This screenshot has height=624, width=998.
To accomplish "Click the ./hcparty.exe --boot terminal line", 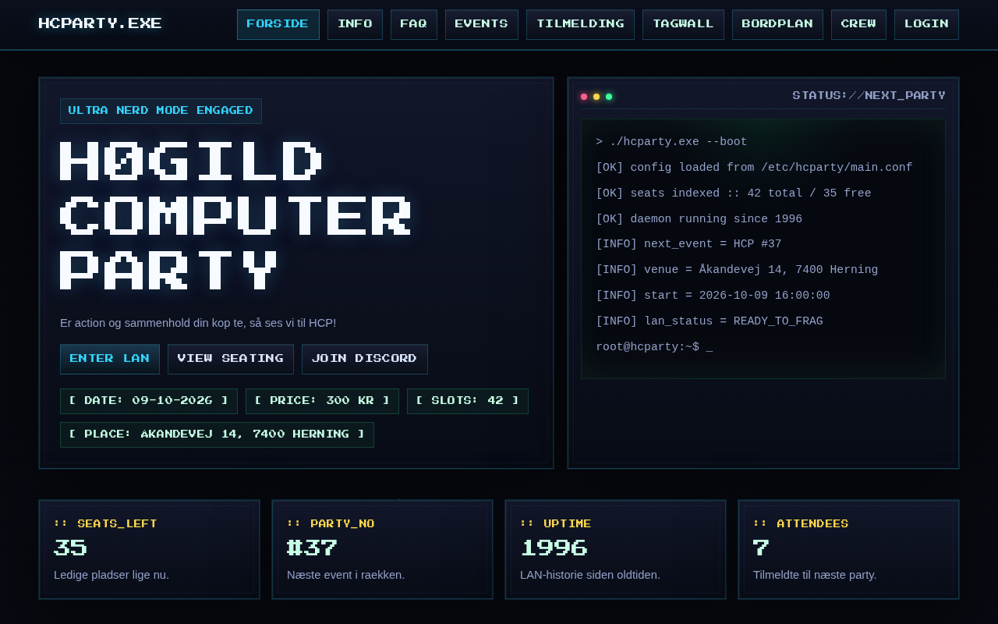I will pyautogui.click(x=671, y=142).
